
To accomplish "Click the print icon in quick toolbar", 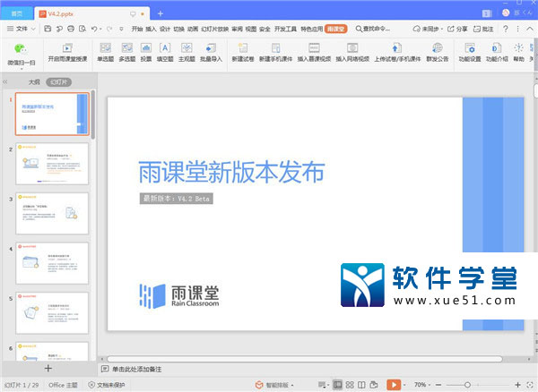I will point(71,30).
